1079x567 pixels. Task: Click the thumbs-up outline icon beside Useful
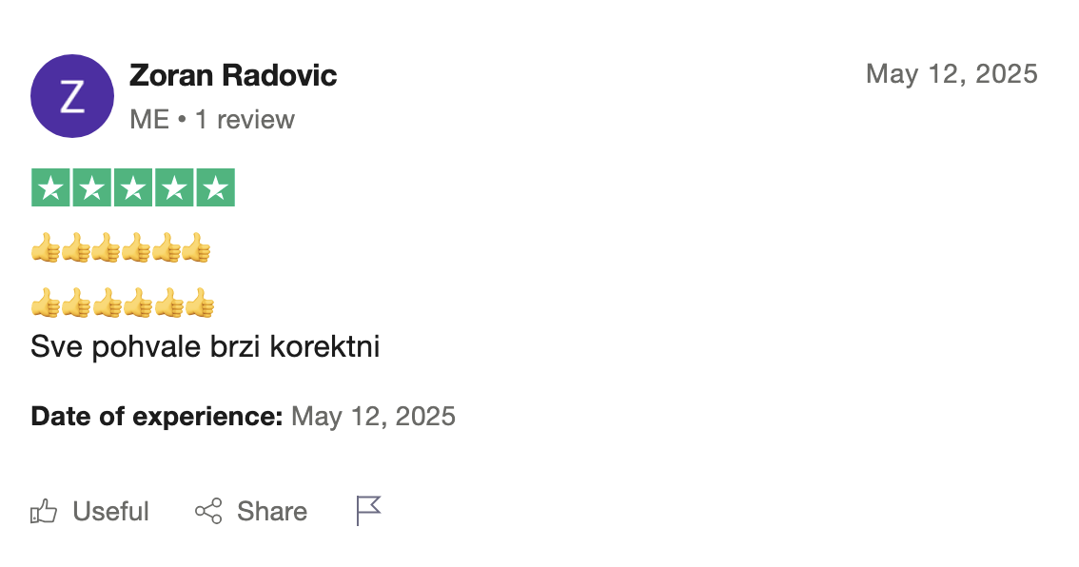pos(44,512)
